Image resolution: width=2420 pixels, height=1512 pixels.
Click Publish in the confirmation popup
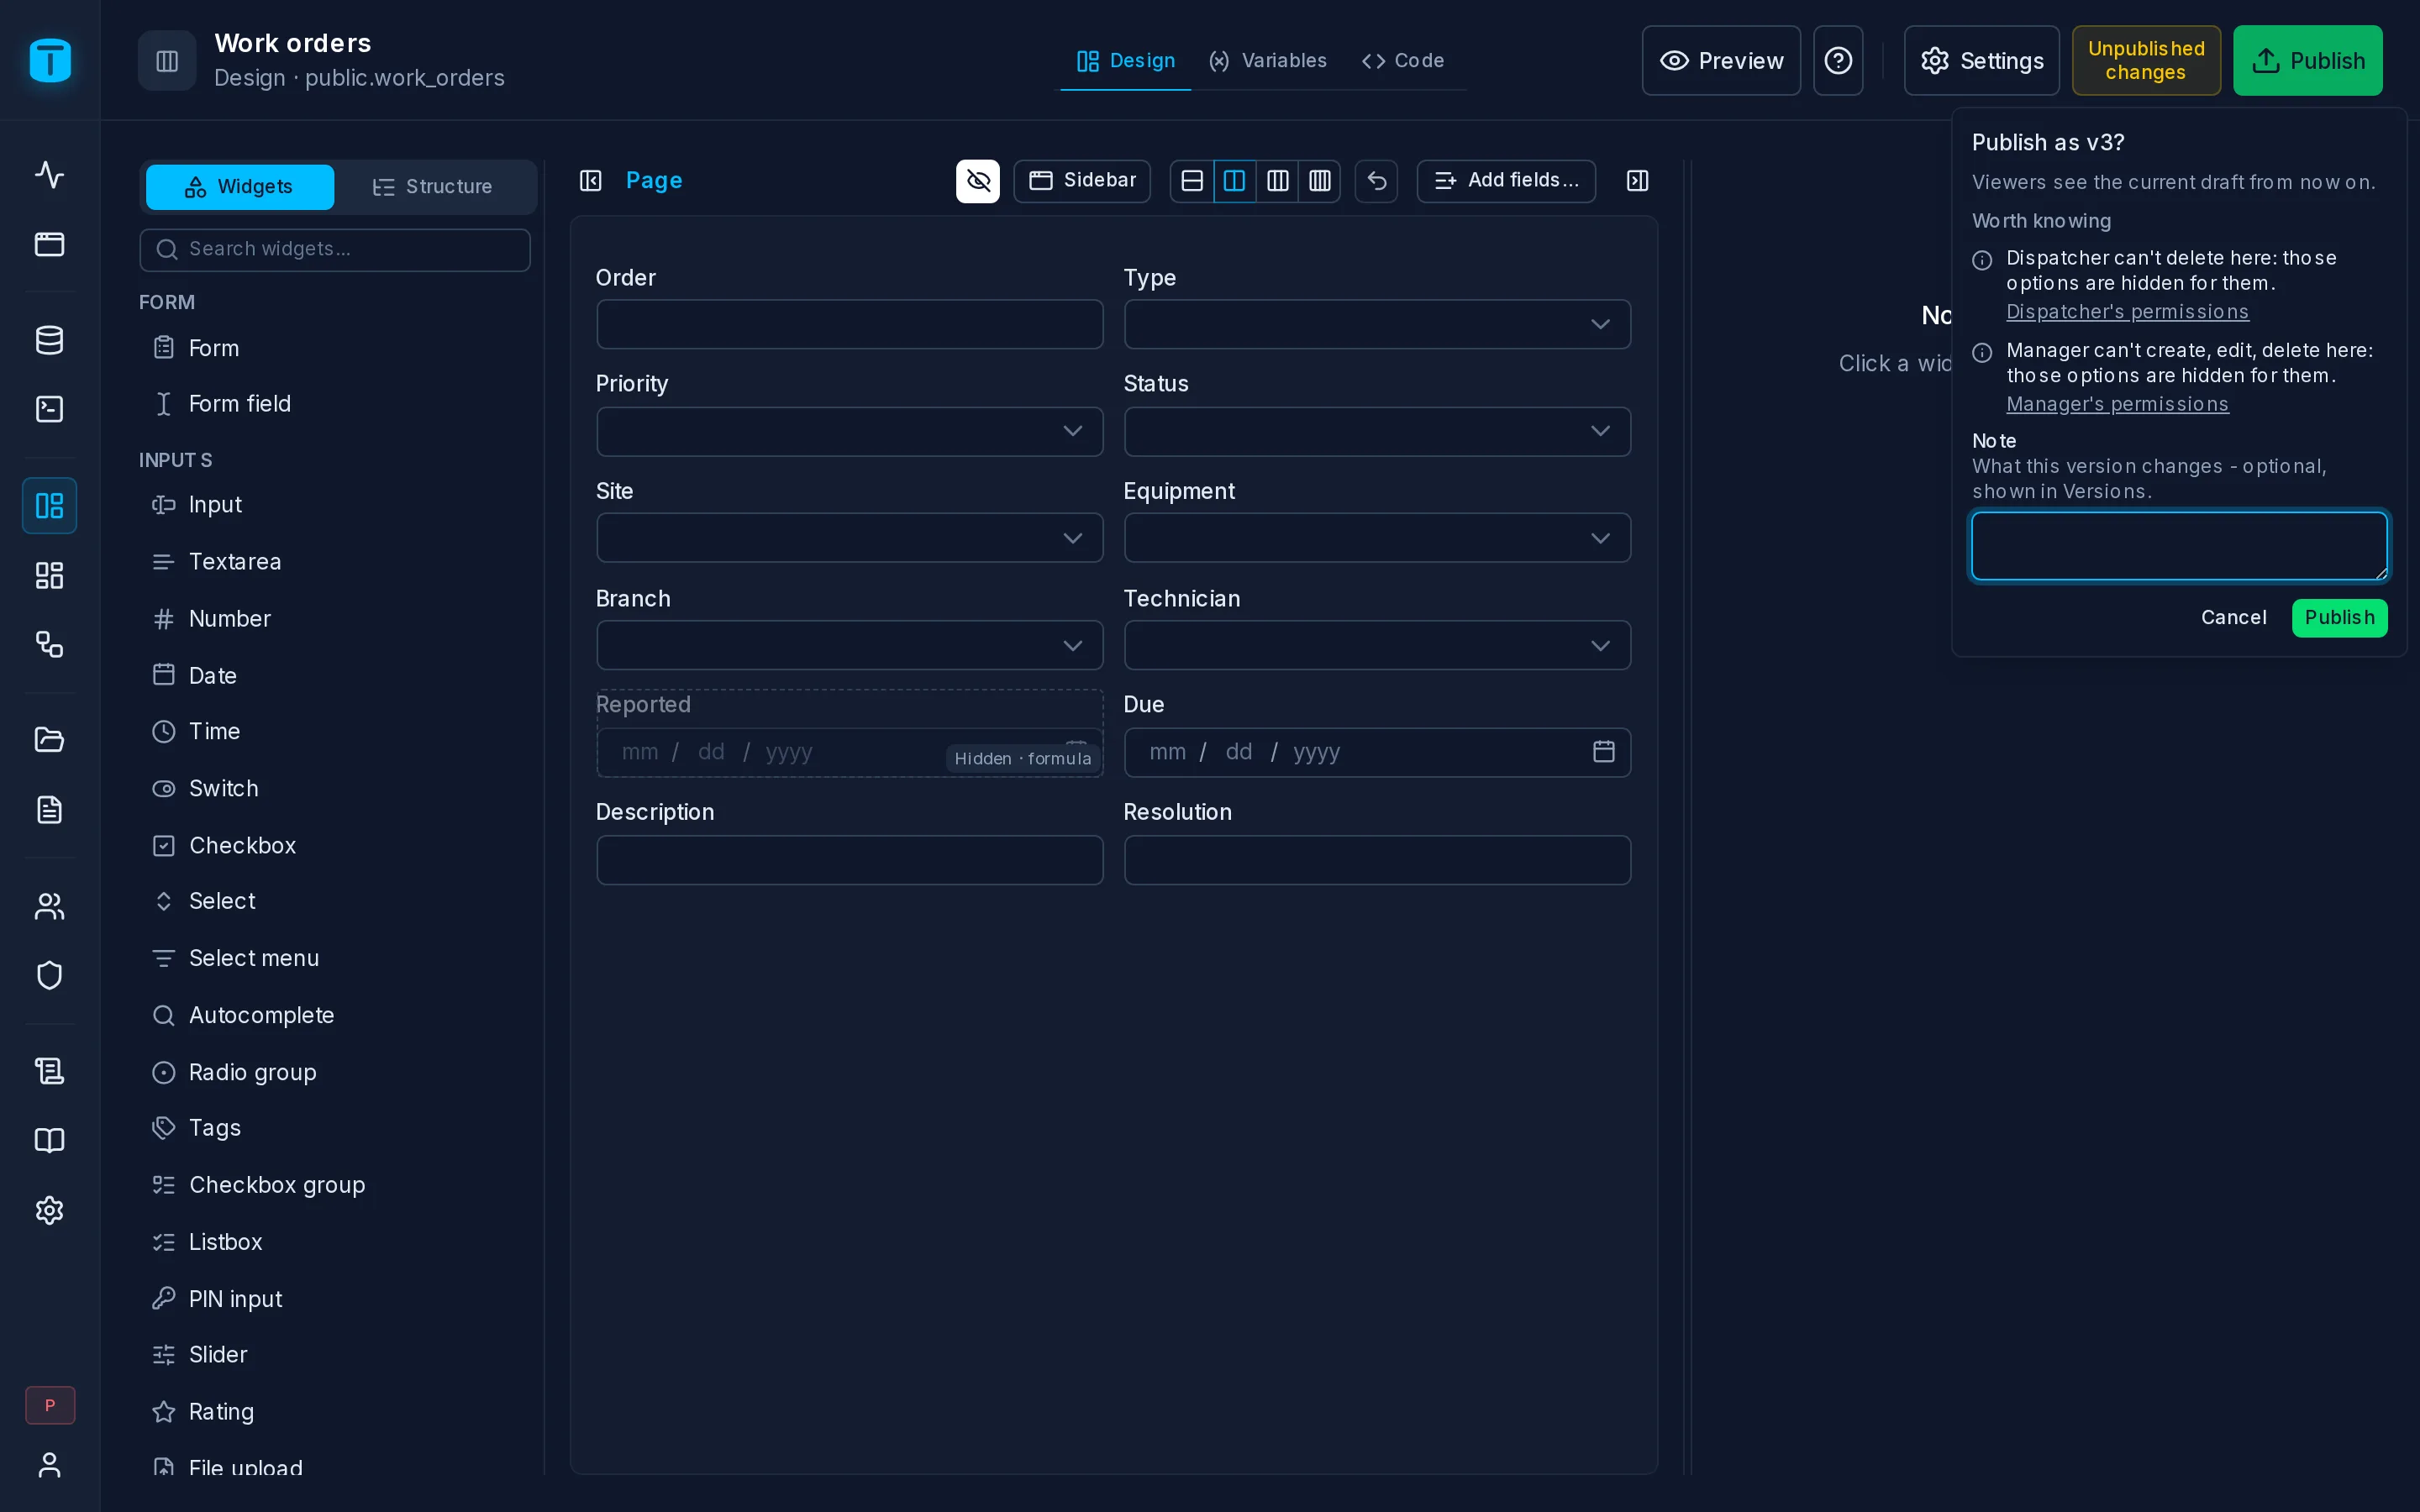2339,618
